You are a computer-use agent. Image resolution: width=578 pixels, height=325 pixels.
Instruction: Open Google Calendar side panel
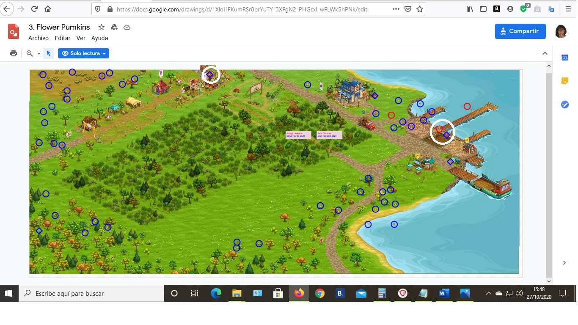point(565,58)
